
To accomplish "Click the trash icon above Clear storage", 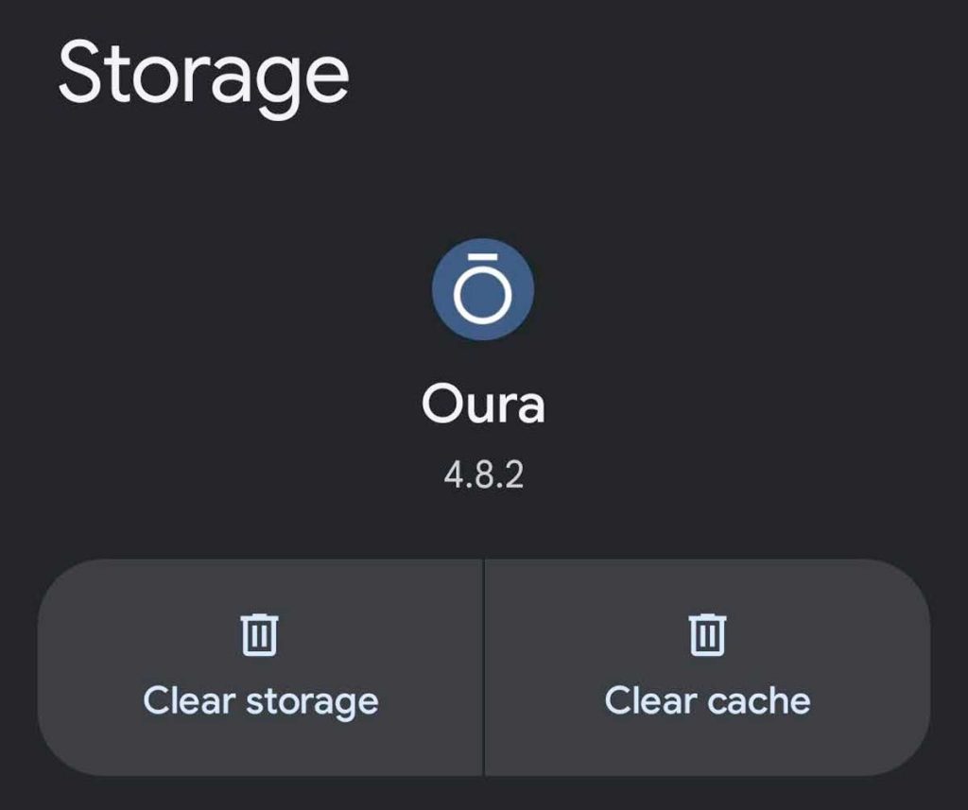I will 260,634.
